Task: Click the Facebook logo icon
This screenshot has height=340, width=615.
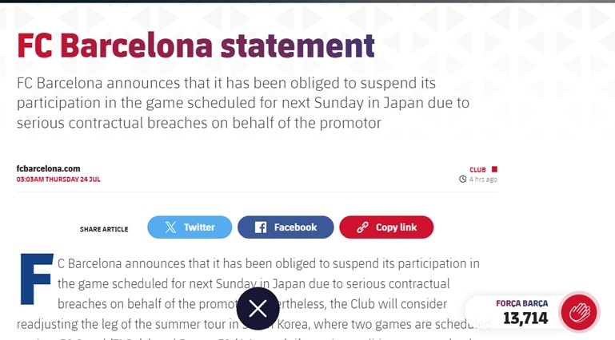Action: [261, 227]
